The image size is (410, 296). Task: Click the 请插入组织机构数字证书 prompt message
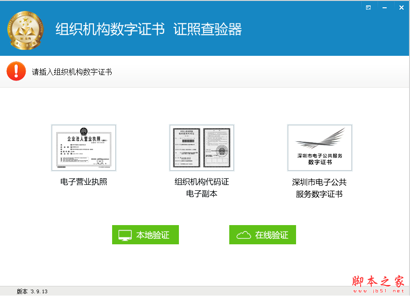click(71, 72)
